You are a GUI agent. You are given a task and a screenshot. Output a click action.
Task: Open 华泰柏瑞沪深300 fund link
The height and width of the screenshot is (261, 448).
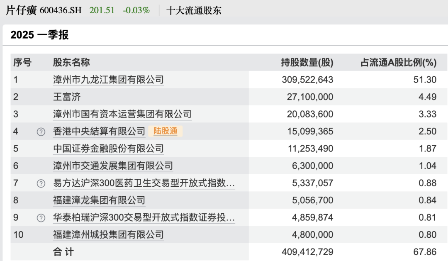click(x=144, y=217)
